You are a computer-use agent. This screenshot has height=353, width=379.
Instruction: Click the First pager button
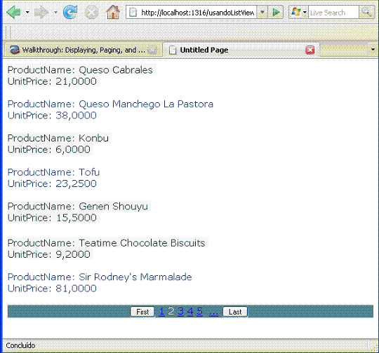coord(142,312)
